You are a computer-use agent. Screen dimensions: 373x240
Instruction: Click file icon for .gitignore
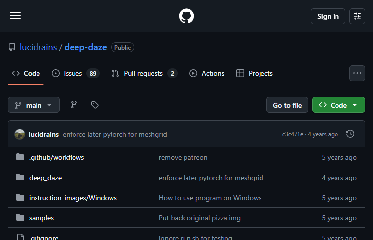pyautogui.click(x=20, y=237)
